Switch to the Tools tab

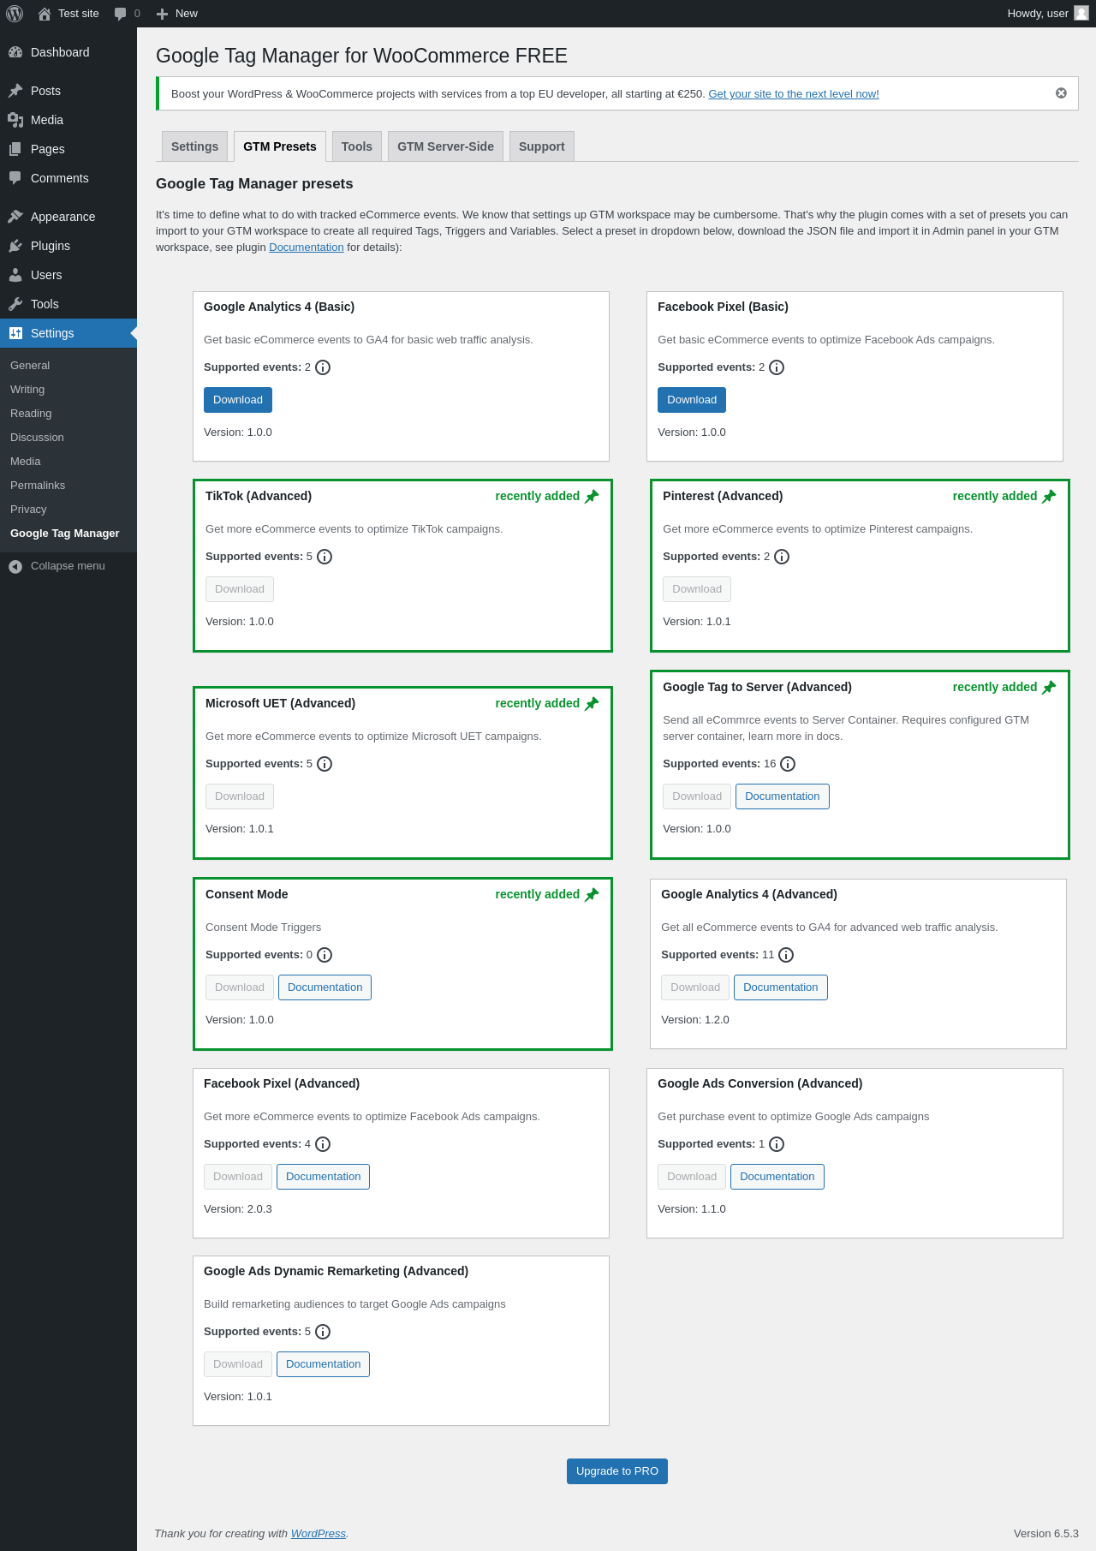point(357,146)
